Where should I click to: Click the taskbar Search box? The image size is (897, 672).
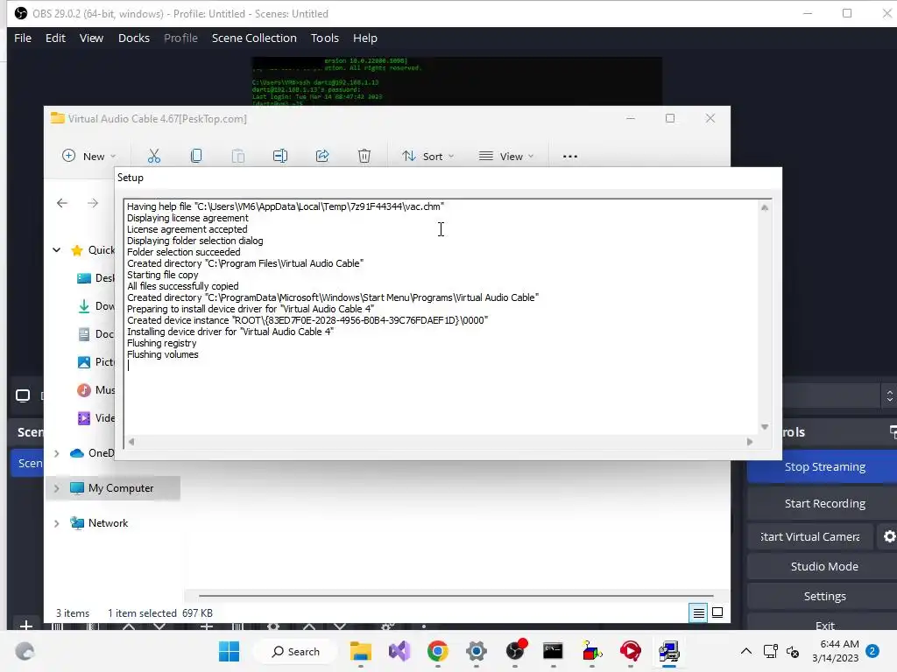tap(296, 651)
